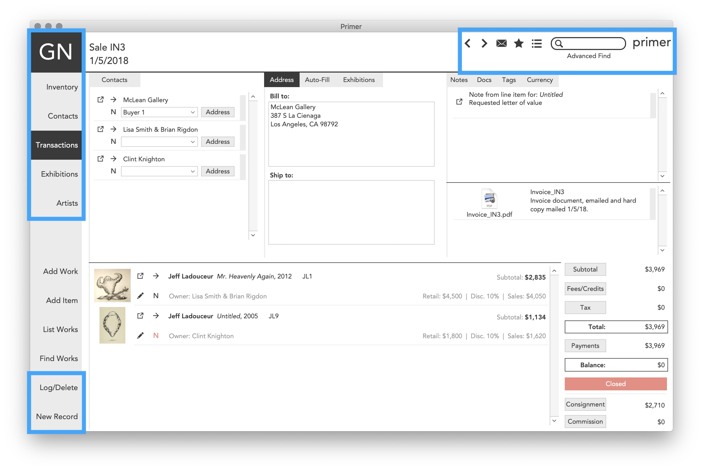
Task: Click the previous record back arrow
Action: pyautogui.click(x=467, y=43)
